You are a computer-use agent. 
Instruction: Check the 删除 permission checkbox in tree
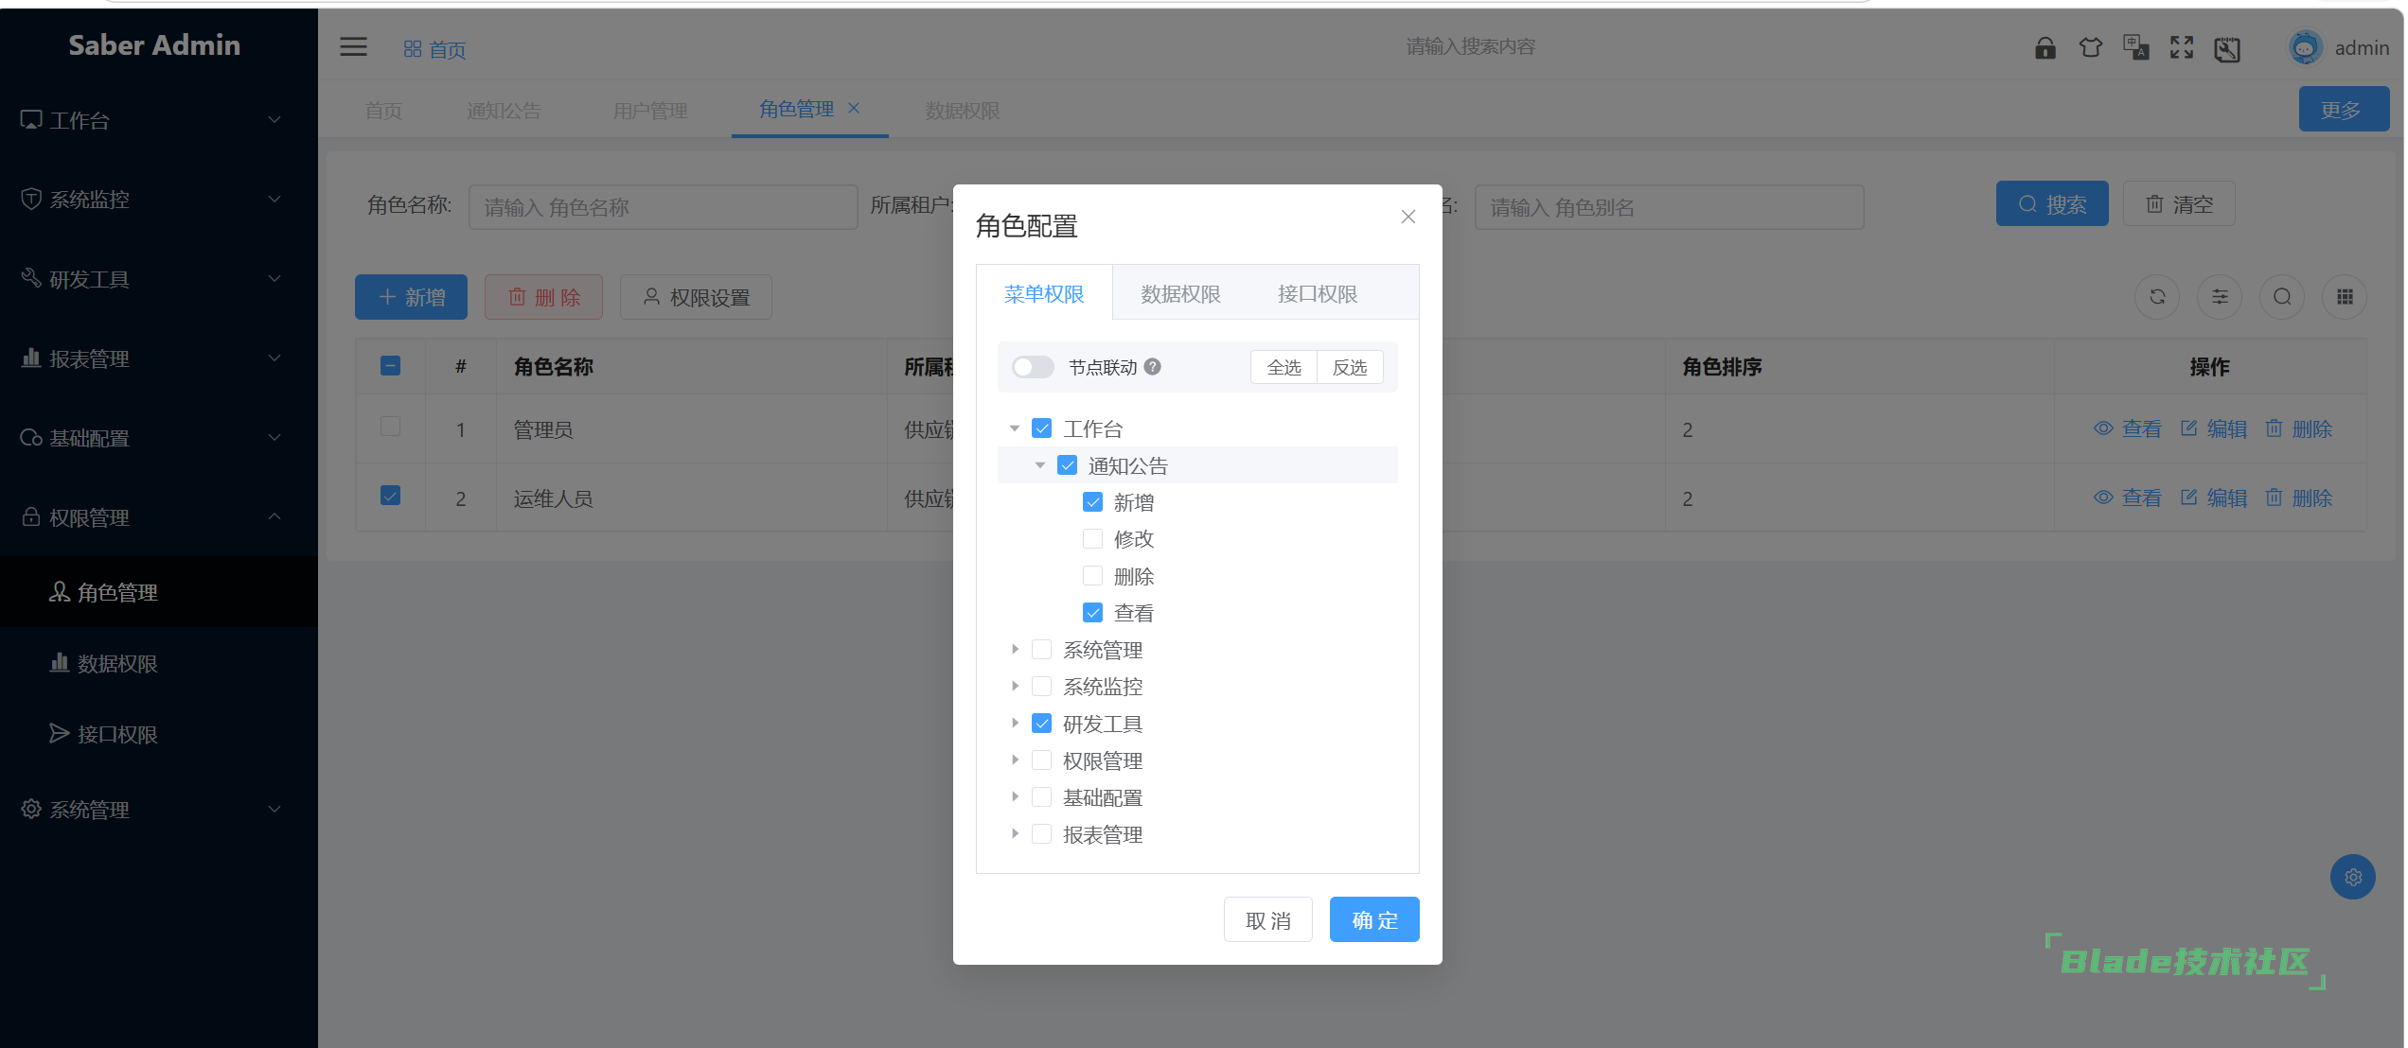pos(1092,576)
